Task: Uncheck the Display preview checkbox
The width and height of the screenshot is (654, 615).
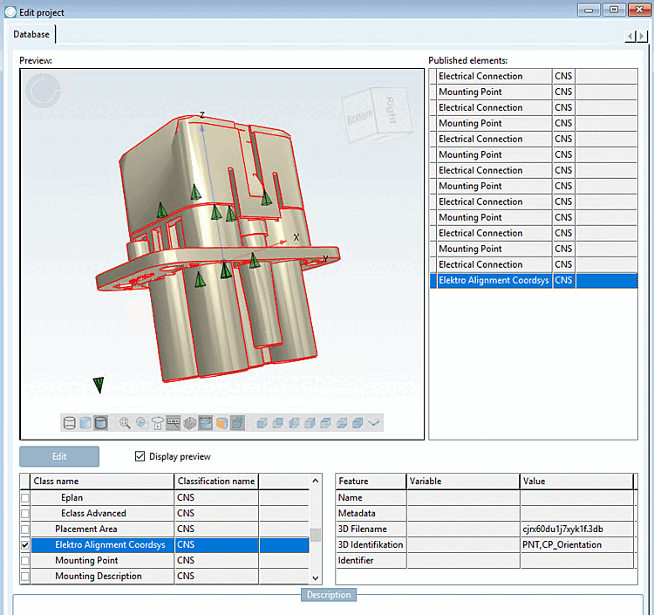Action: 140,456
